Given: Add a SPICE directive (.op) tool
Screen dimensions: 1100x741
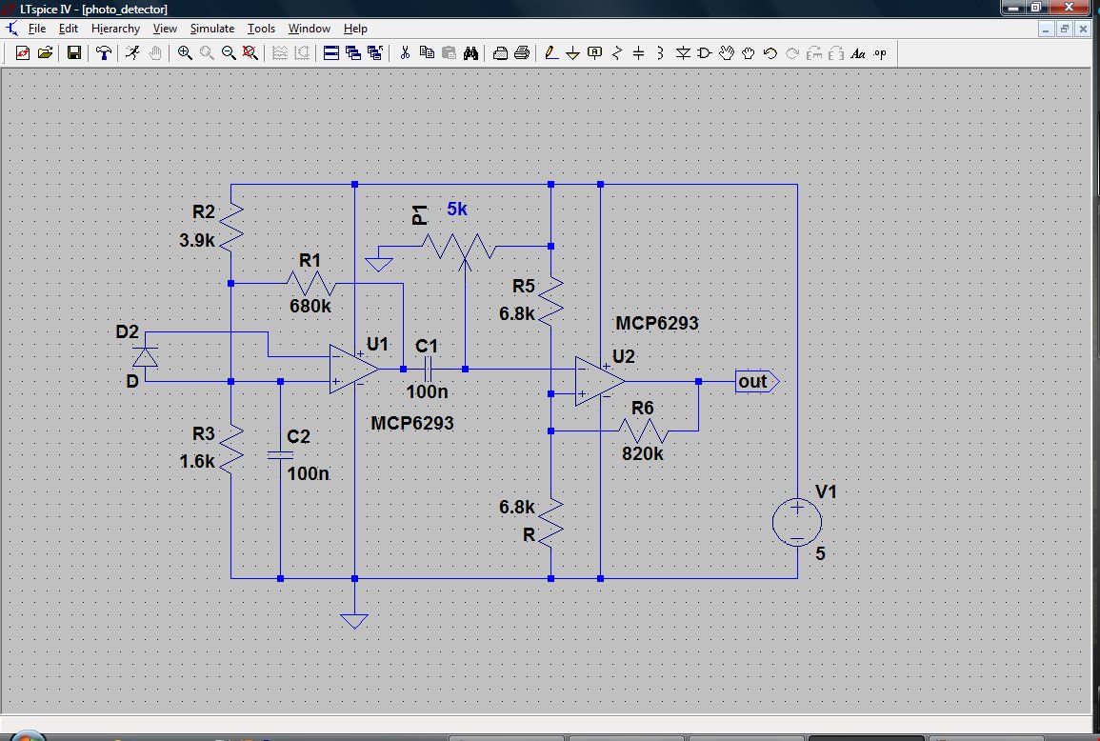Looking at the screenshot, I should [x=879, y=52].
